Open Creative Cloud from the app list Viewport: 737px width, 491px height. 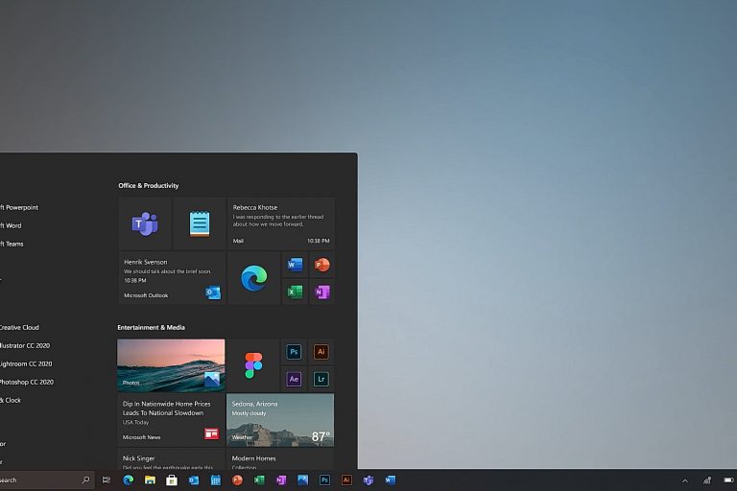click(19, 327)
